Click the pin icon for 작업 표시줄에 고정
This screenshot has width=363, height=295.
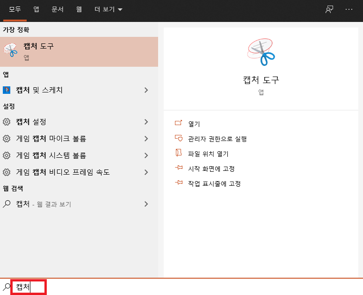pyautogui.click(x=179, y=183)
